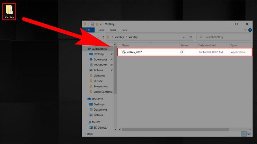Select the vietkey_2007 application file

(x=185, y=52)
